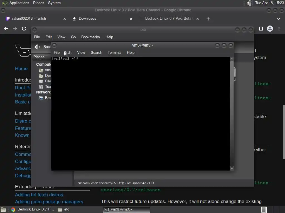Switch to the Bedrock Linux 0.7 Poki tab
285x213 pixels.
(x=169, y=19)
